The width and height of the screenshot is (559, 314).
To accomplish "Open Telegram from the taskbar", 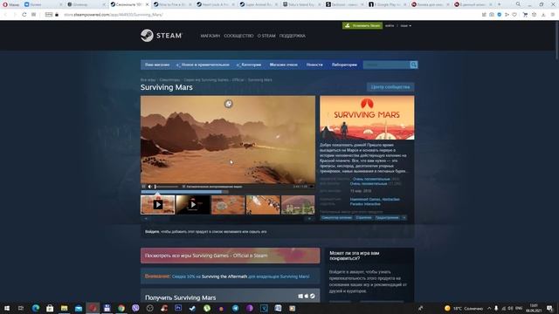I will (x=235, y=308).
